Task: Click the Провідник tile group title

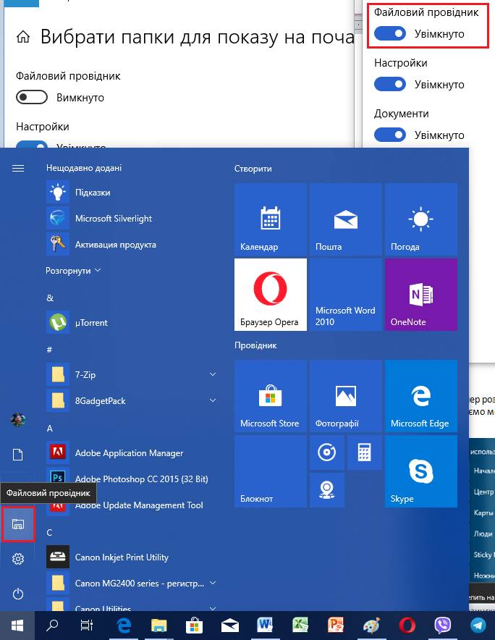Action: click(x=255, y=345)
